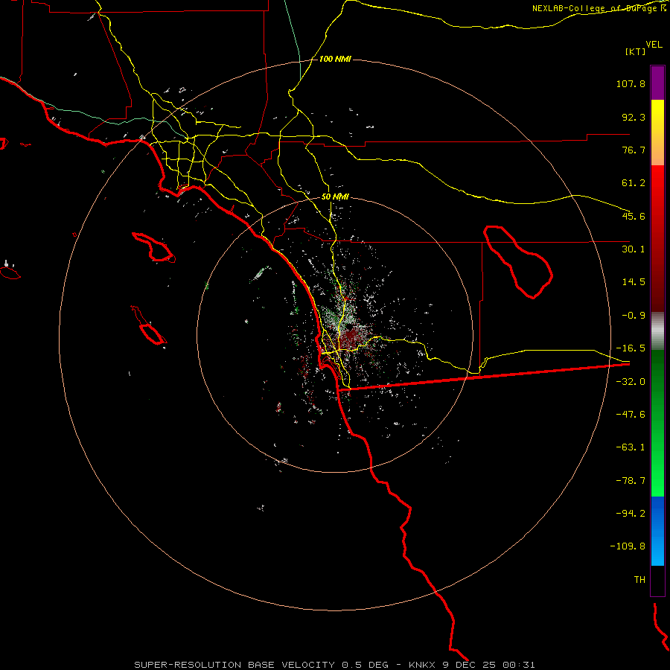Screen dimensions: 670x670
Task: Click the 92.3 velocity legend value
Action: tap(634, 117)
